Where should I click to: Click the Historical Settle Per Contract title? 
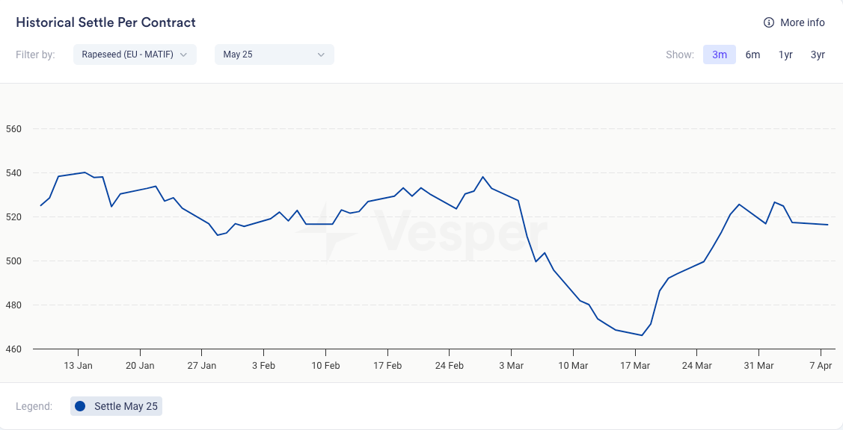pos(105,22)
